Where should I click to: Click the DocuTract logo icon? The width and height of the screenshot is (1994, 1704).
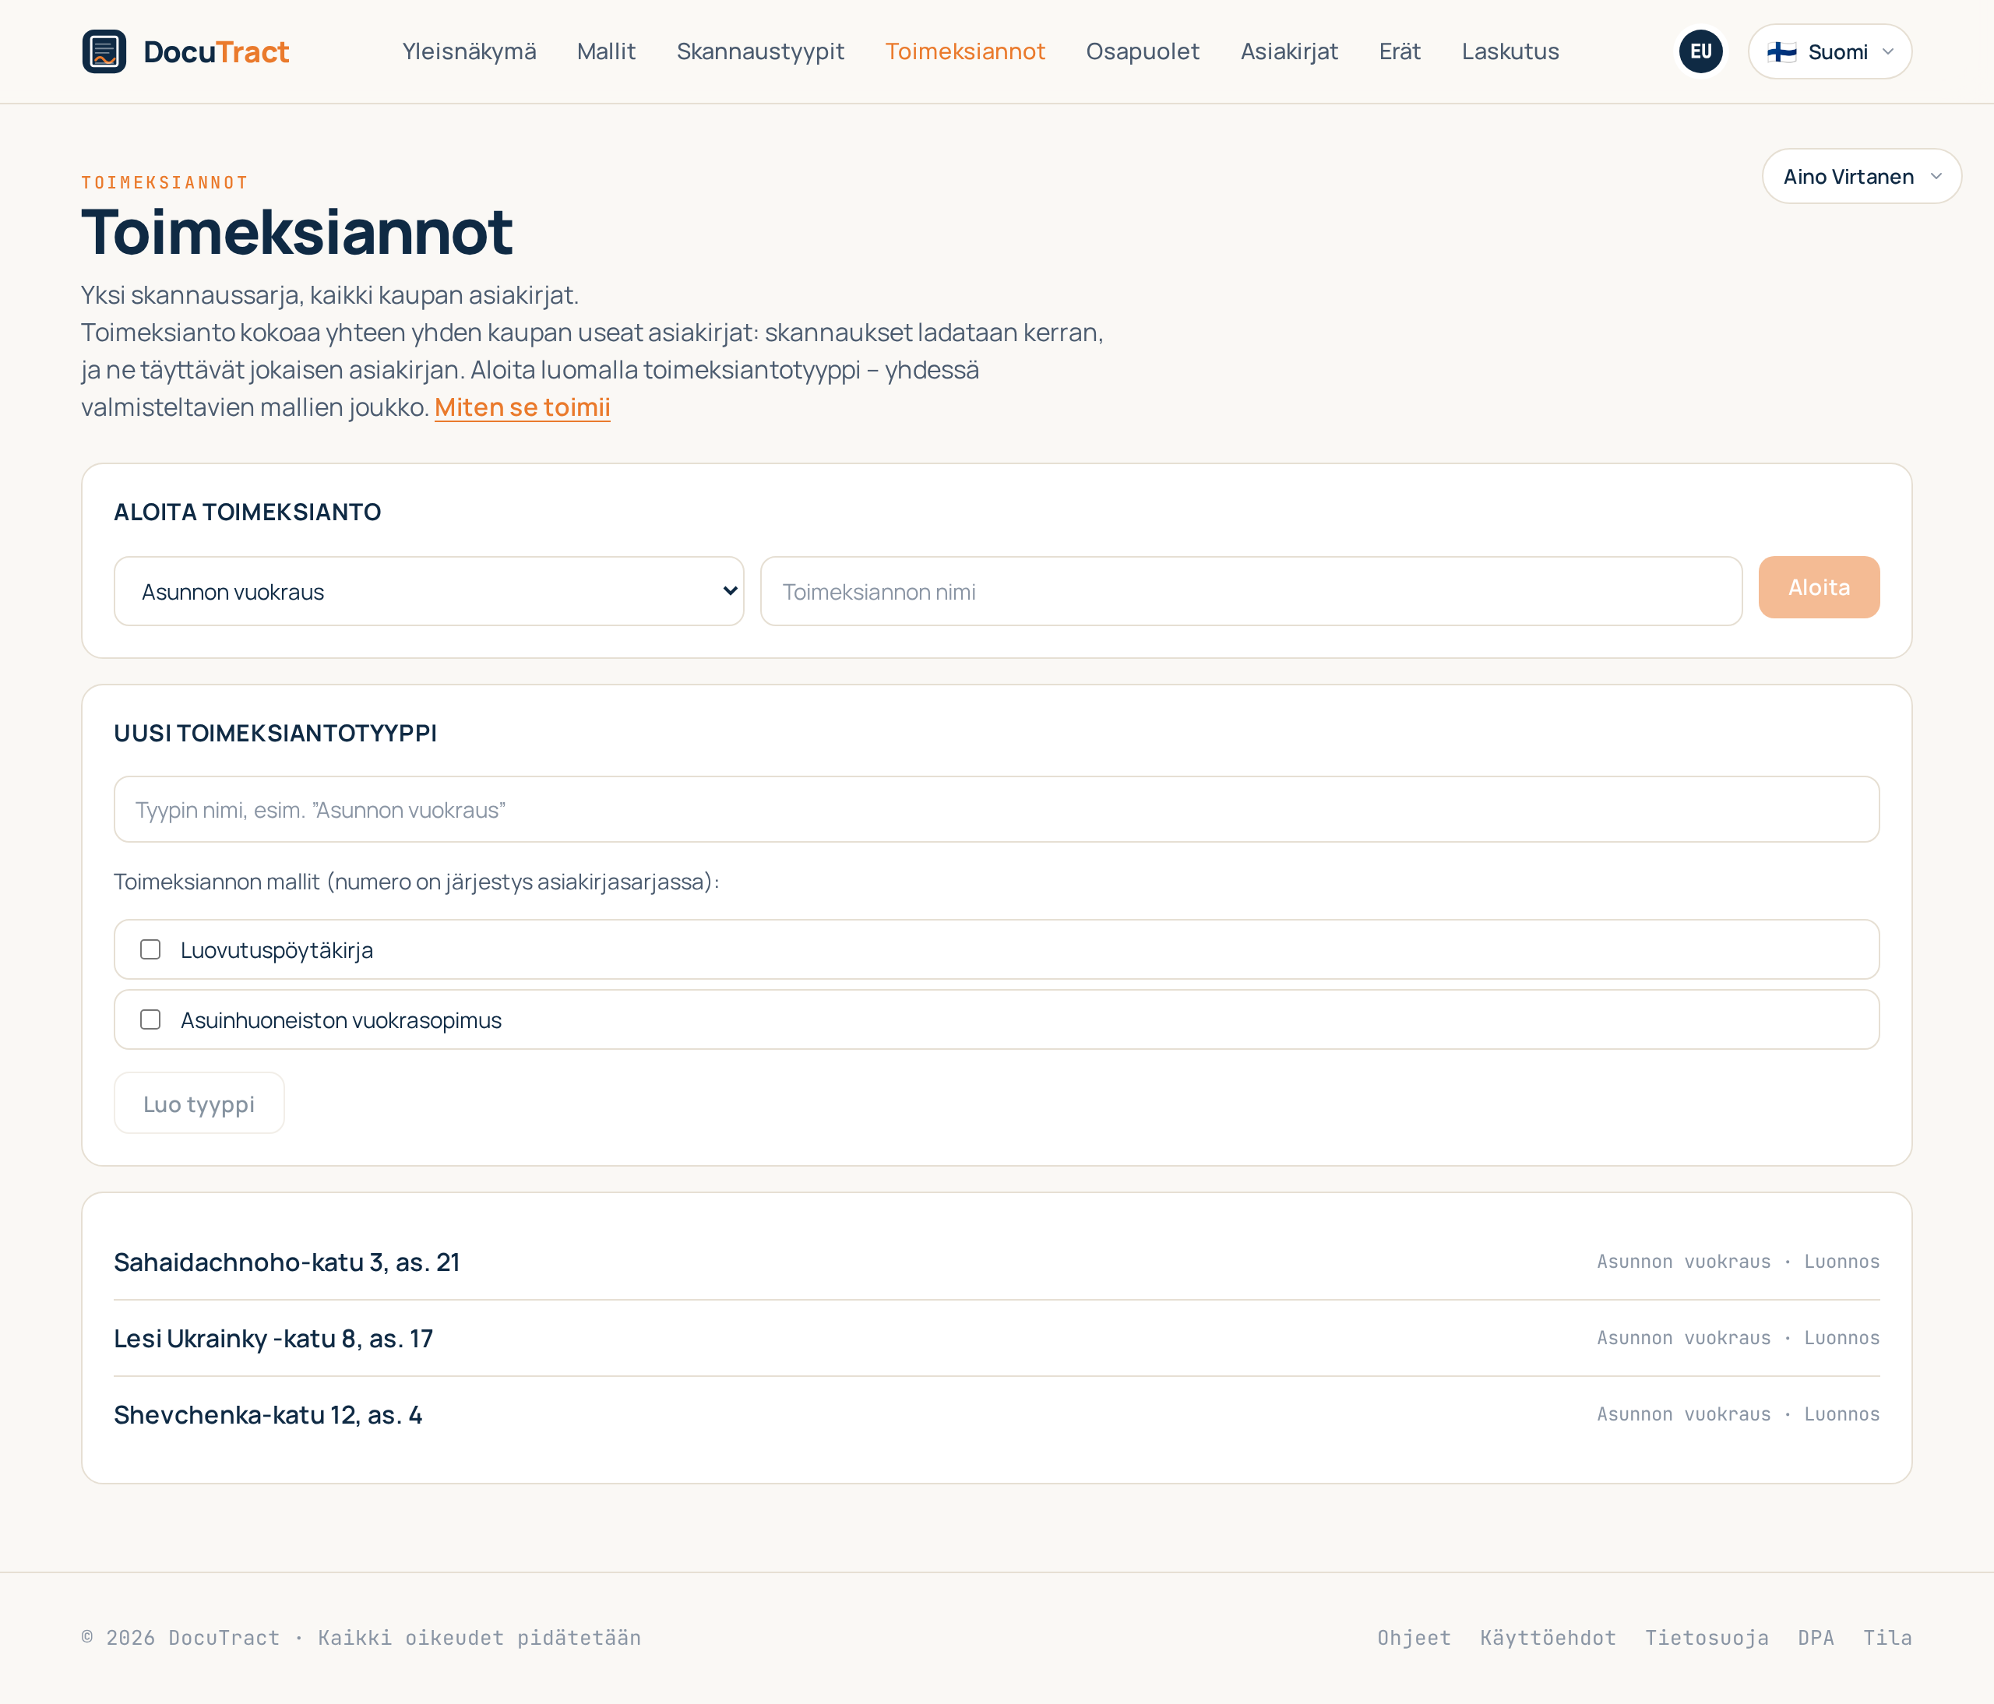pos(104,52)
